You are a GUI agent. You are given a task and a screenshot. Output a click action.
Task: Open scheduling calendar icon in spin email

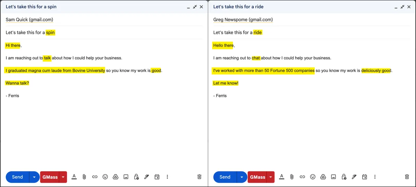pos(157,177)
